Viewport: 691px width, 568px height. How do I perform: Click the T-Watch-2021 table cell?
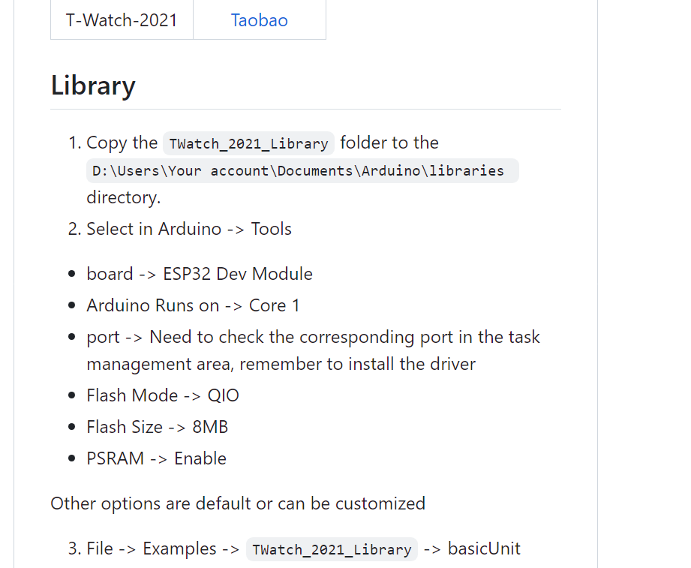(x=122, y=20)
